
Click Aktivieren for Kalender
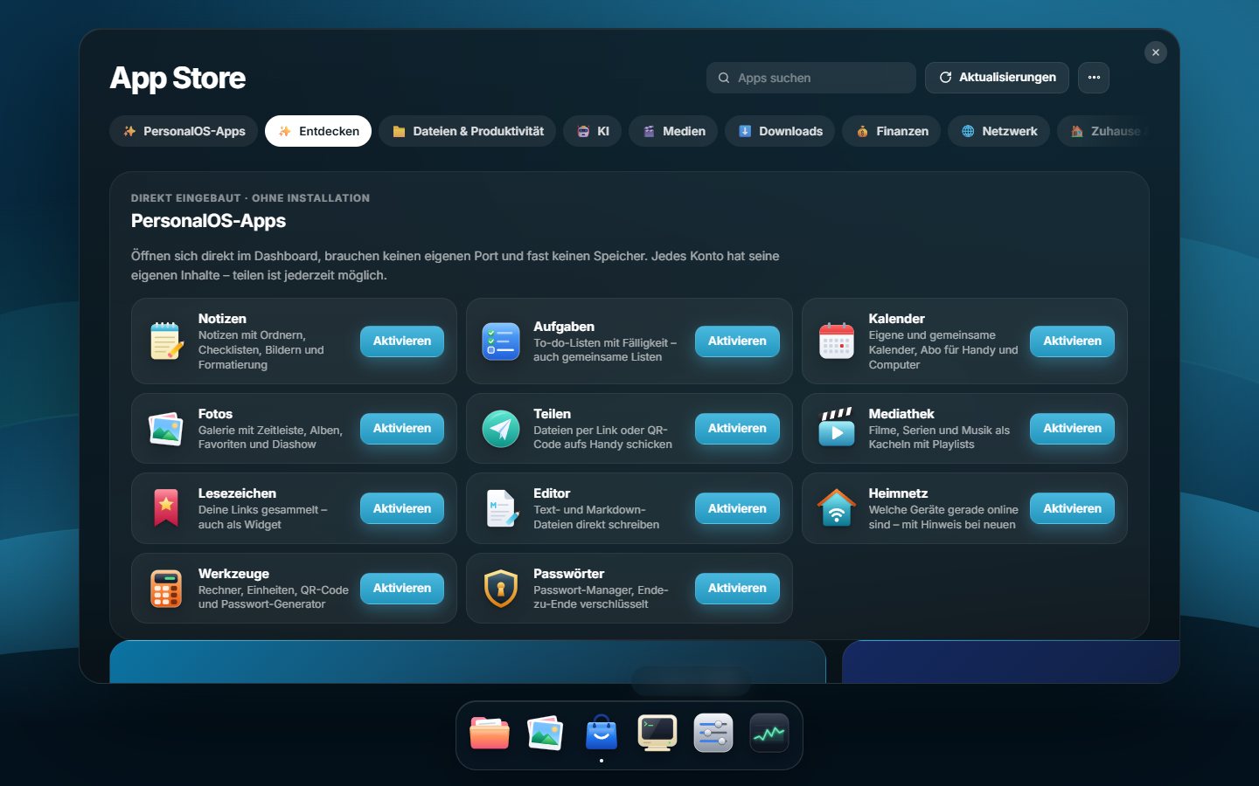[x=1072, y=341]
